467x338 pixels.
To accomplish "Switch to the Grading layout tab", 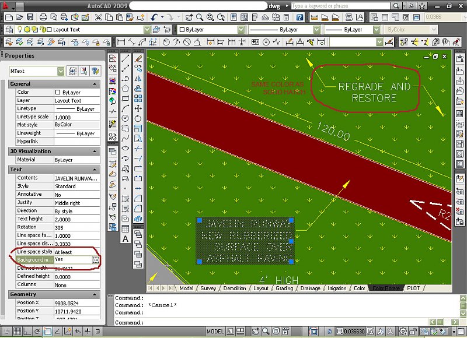I will click(x=284, y=288).
